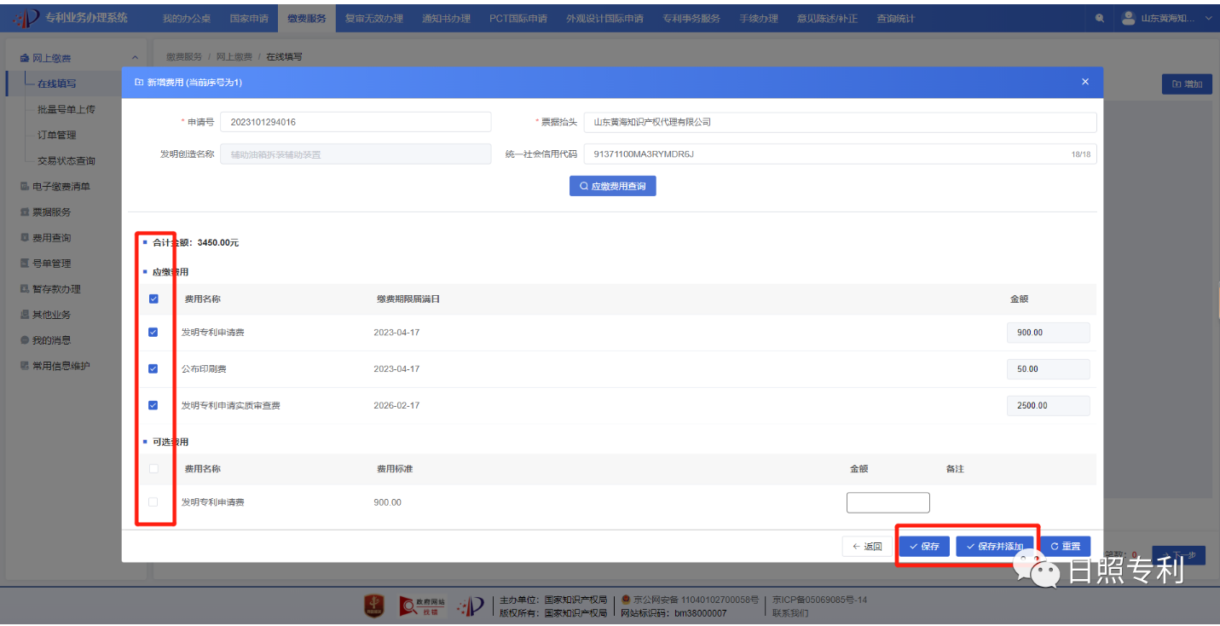Open 票据服务 in the sidebar
The image size is (1220, 626).
tap(51, 212)
